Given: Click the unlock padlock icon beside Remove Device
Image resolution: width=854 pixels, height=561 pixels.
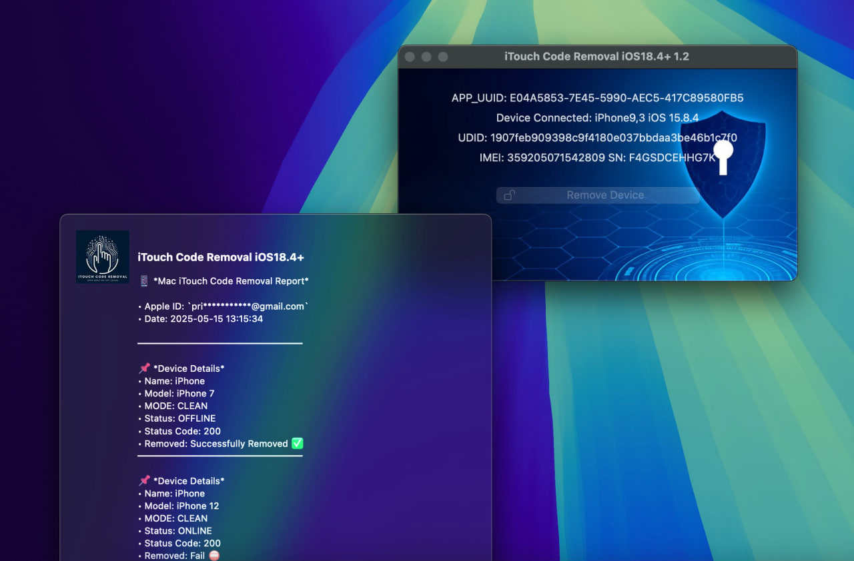Looking at the screenshot, I should 509,195.
